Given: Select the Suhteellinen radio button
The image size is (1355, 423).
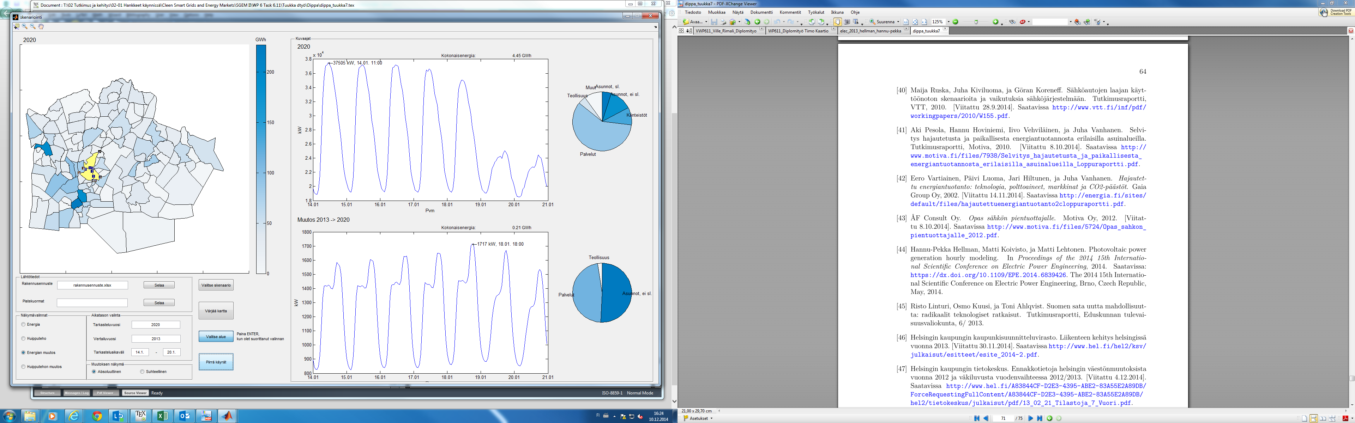Looking at the screenshot, I should (x=142, y=372).
